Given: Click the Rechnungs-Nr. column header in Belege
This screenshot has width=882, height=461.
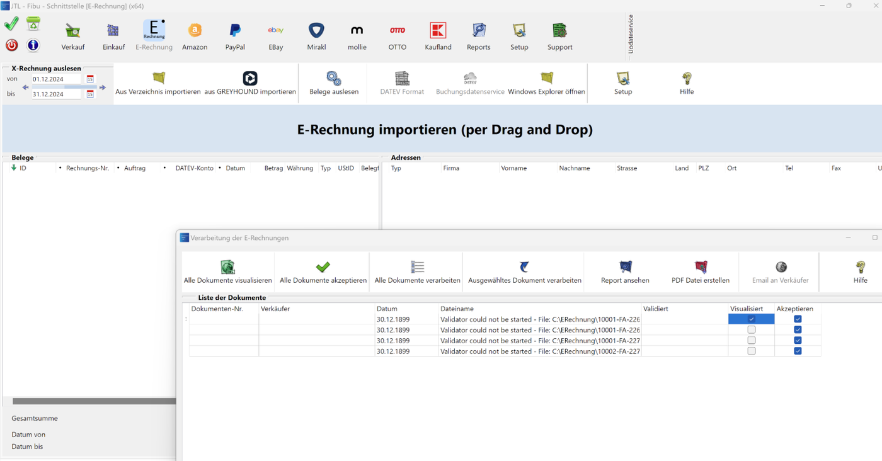Looking at the screenshot, I should click(88, 168).
